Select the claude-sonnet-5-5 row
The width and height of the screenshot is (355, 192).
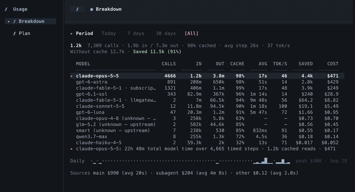pyautogui.click(x=207, y=106)
